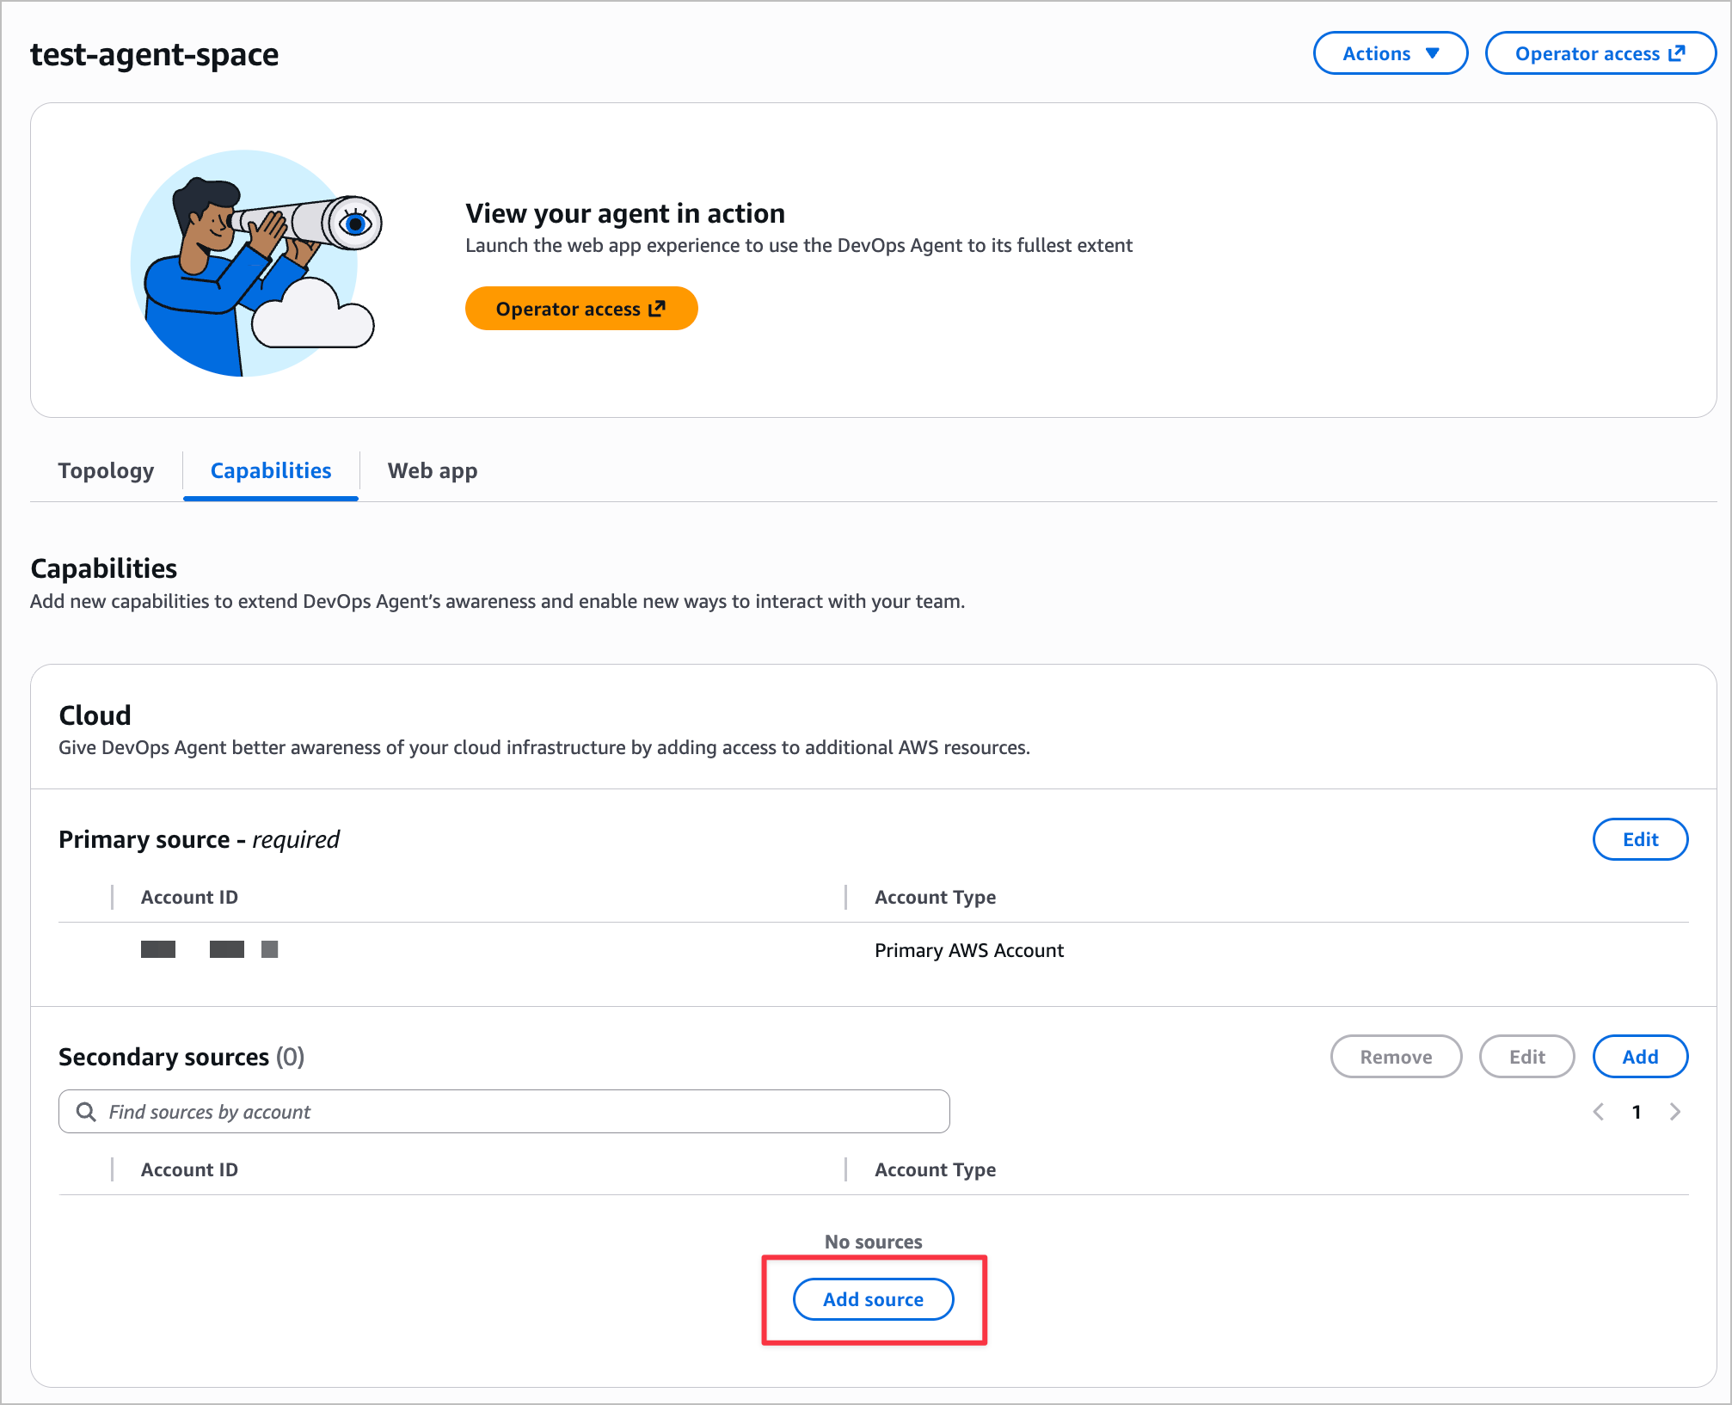1732x1405 pixels.
Task: Go to previous page chevron
Action: [1599, 1112]
